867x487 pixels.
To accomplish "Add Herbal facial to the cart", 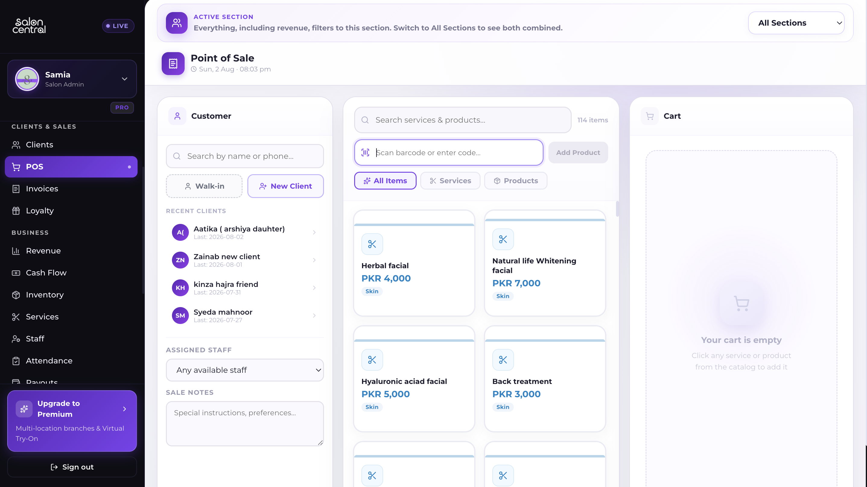I will click(414, 263).
